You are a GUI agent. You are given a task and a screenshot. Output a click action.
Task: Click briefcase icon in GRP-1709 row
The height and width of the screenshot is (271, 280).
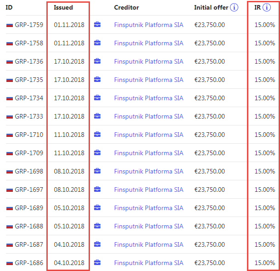97,153
